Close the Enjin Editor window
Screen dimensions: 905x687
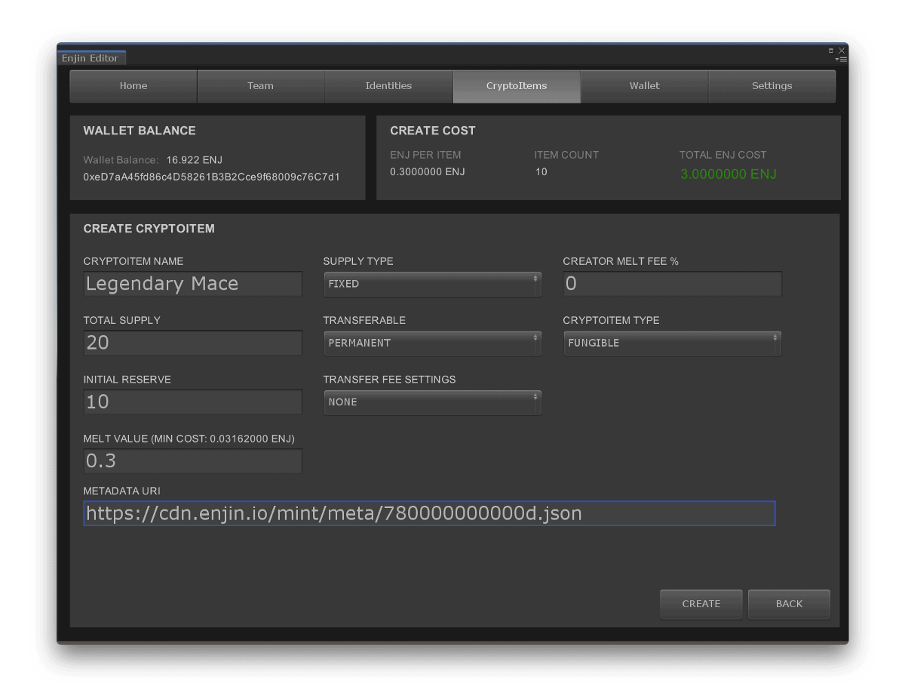[842, 51]
